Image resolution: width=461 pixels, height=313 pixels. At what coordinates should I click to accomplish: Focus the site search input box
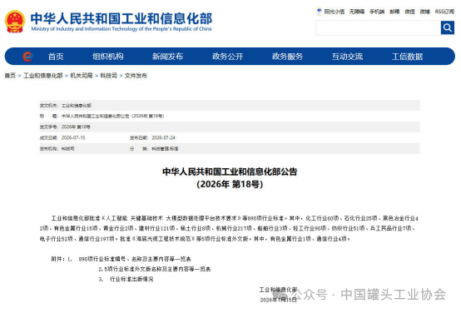[x=378, y=28]
